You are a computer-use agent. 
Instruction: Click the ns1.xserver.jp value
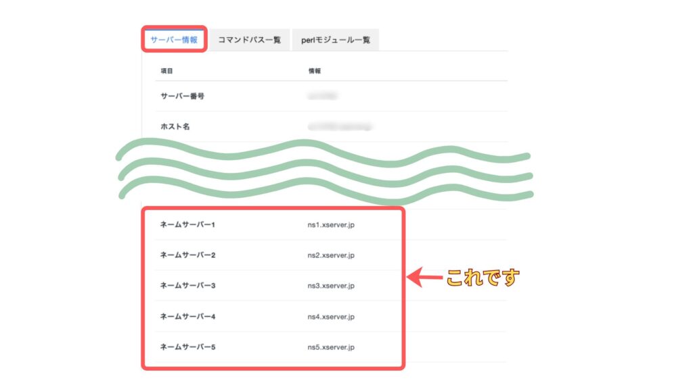(x=331, y=224)
